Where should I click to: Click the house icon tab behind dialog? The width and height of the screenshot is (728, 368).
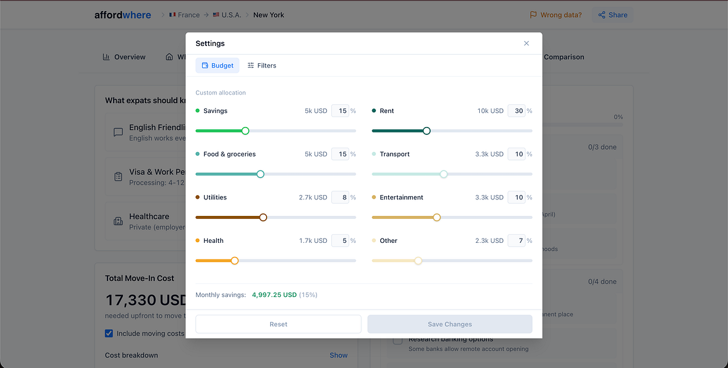coord(169,57)
